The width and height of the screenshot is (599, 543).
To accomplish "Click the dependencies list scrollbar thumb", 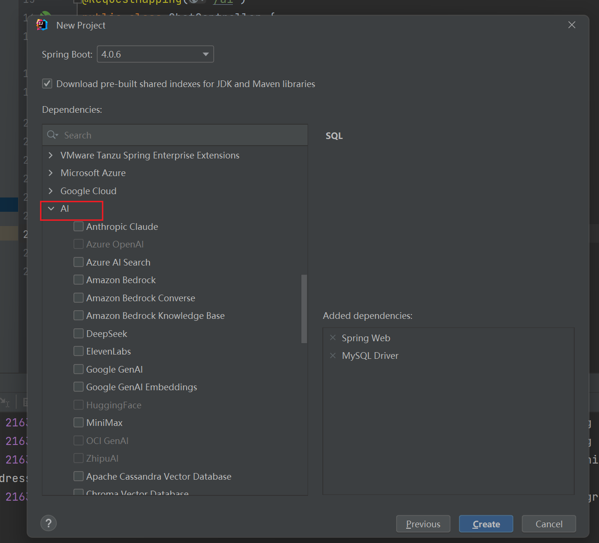I will click(304, 308).
